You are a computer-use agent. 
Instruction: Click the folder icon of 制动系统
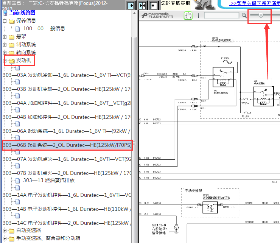coord(11,45)
